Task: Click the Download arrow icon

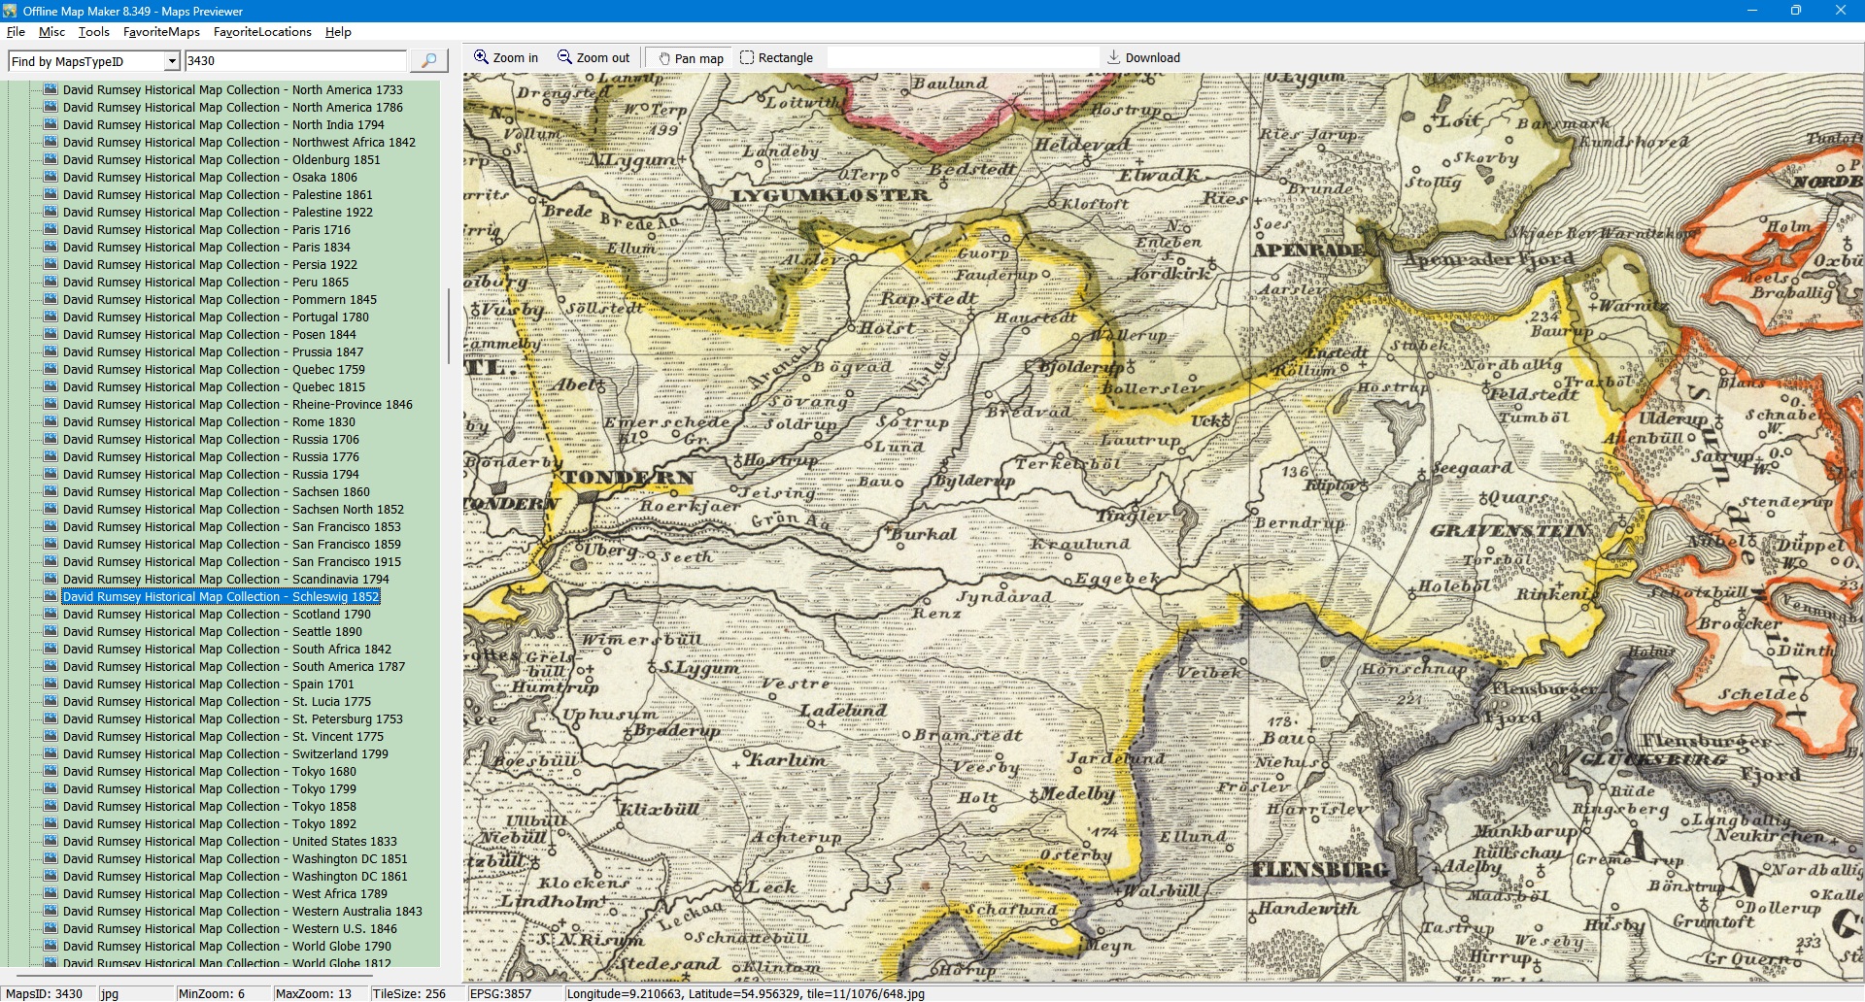Action: pyautogui.click(x=1113, y=57)
